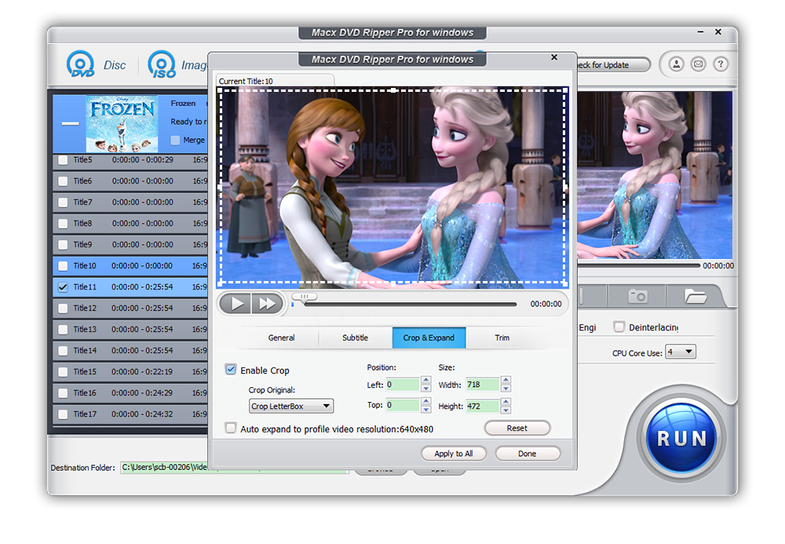Increase the Top position value

click(x=426, y=401)
